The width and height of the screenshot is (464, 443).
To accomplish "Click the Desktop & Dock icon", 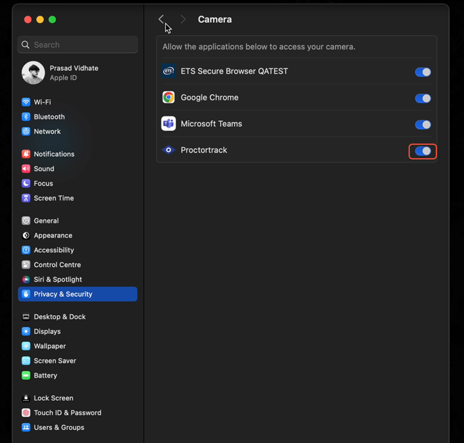I will (x=26, y=317).
